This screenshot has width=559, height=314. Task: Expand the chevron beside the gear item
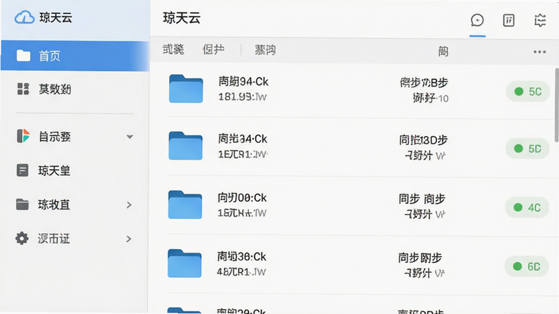click(129, 239)
